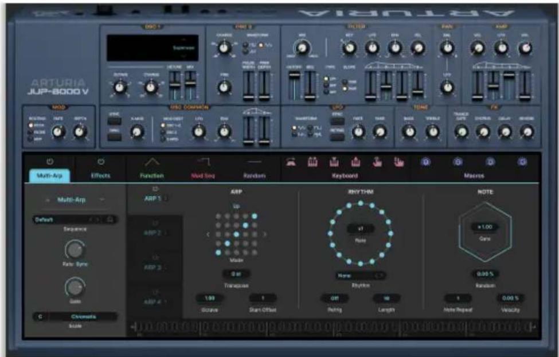Enable the OSC Common Sync button
The height and width of the screenshot is (357, 559).
115,121
